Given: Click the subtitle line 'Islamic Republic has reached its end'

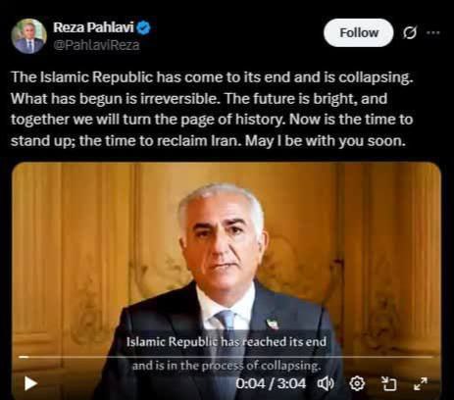Looking at the screenshot, I should click(x=227, y=342).
